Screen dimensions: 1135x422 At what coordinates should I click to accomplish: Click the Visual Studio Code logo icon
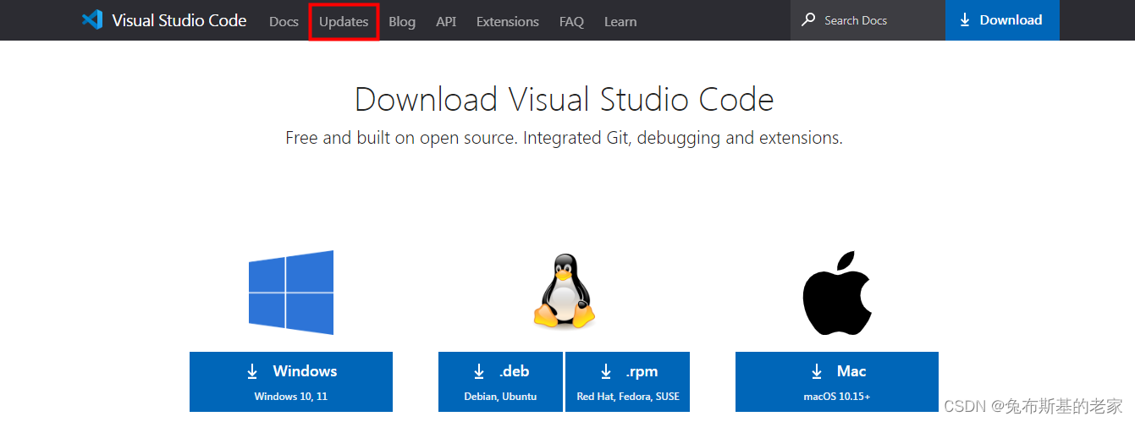click(91, 20)
